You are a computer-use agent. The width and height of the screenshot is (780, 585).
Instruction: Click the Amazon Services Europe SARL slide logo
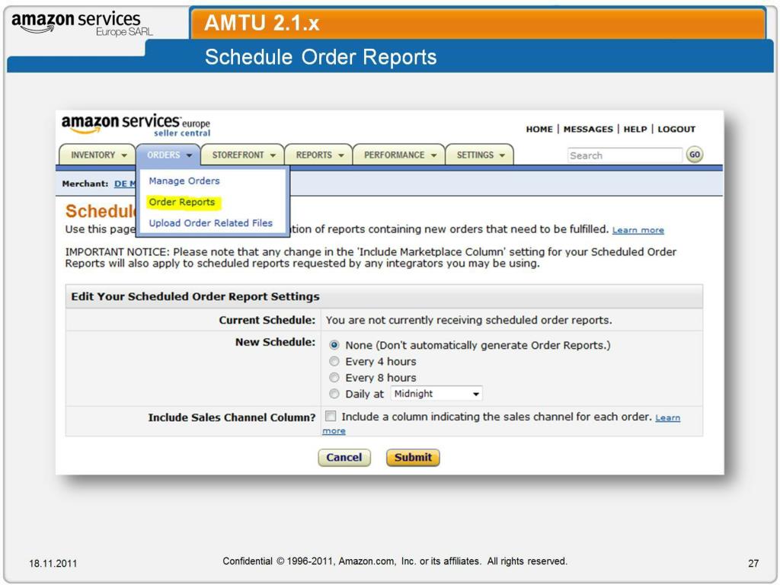pyautogui.click(x=82, y=24)
